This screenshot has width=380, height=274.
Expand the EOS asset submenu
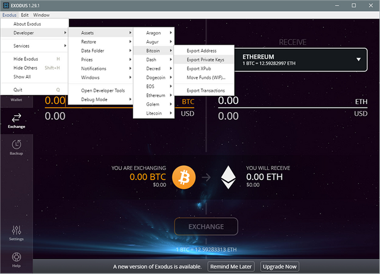click(x=154, y=86)
